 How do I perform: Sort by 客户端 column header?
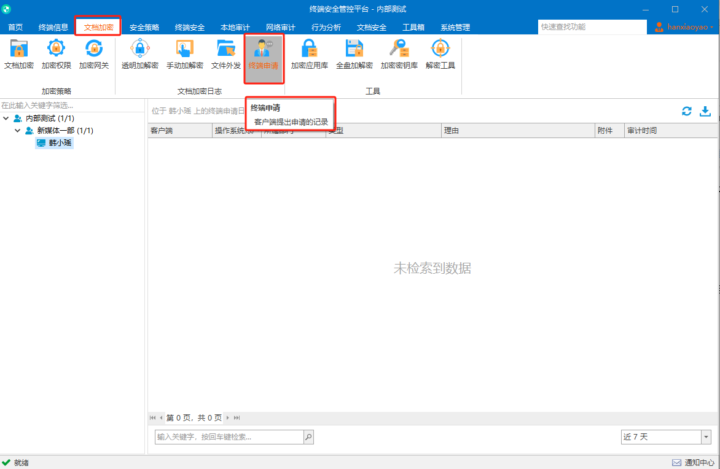click(x=180, y=131)
